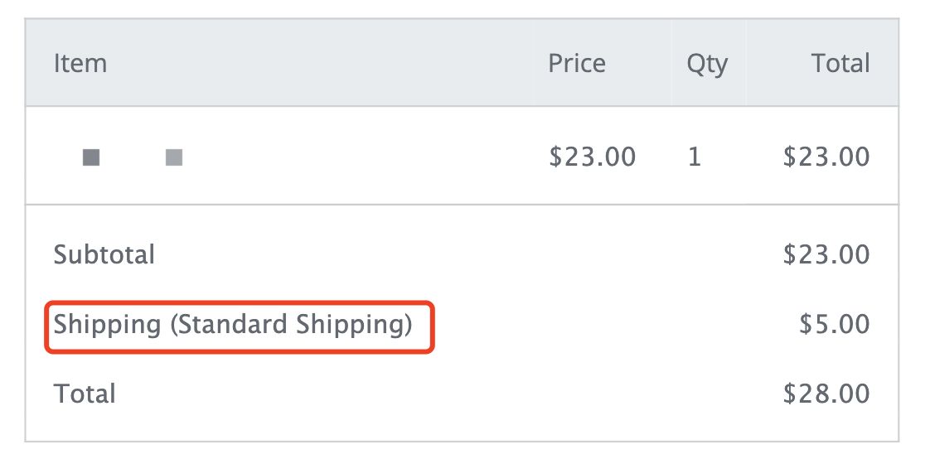Click the letter Q in Qty header
Viewport: 930px width, 464px height.
coord(696,64)
